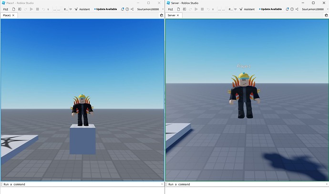Maximize the Server window
Screen dimensions: 329x194
[313, 3]
